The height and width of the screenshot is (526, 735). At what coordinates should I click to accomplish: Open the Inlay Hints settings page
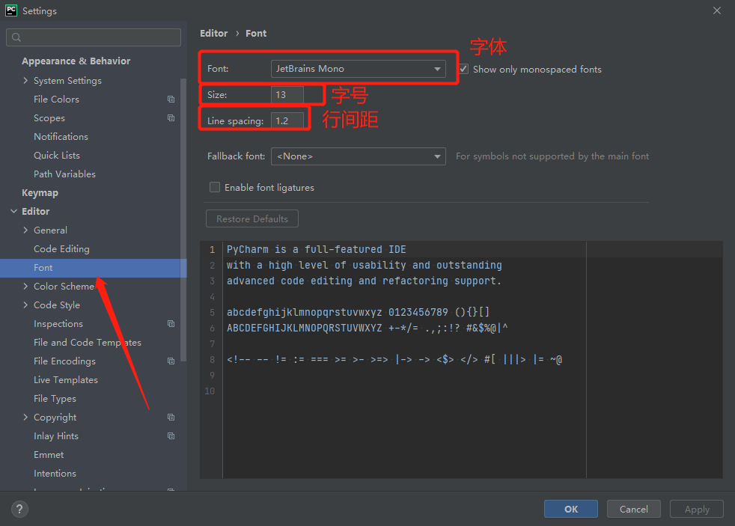[56, 436]
